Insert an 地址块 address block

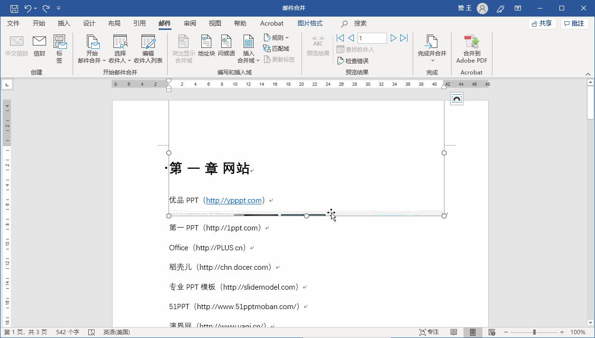tap(206, 47)
